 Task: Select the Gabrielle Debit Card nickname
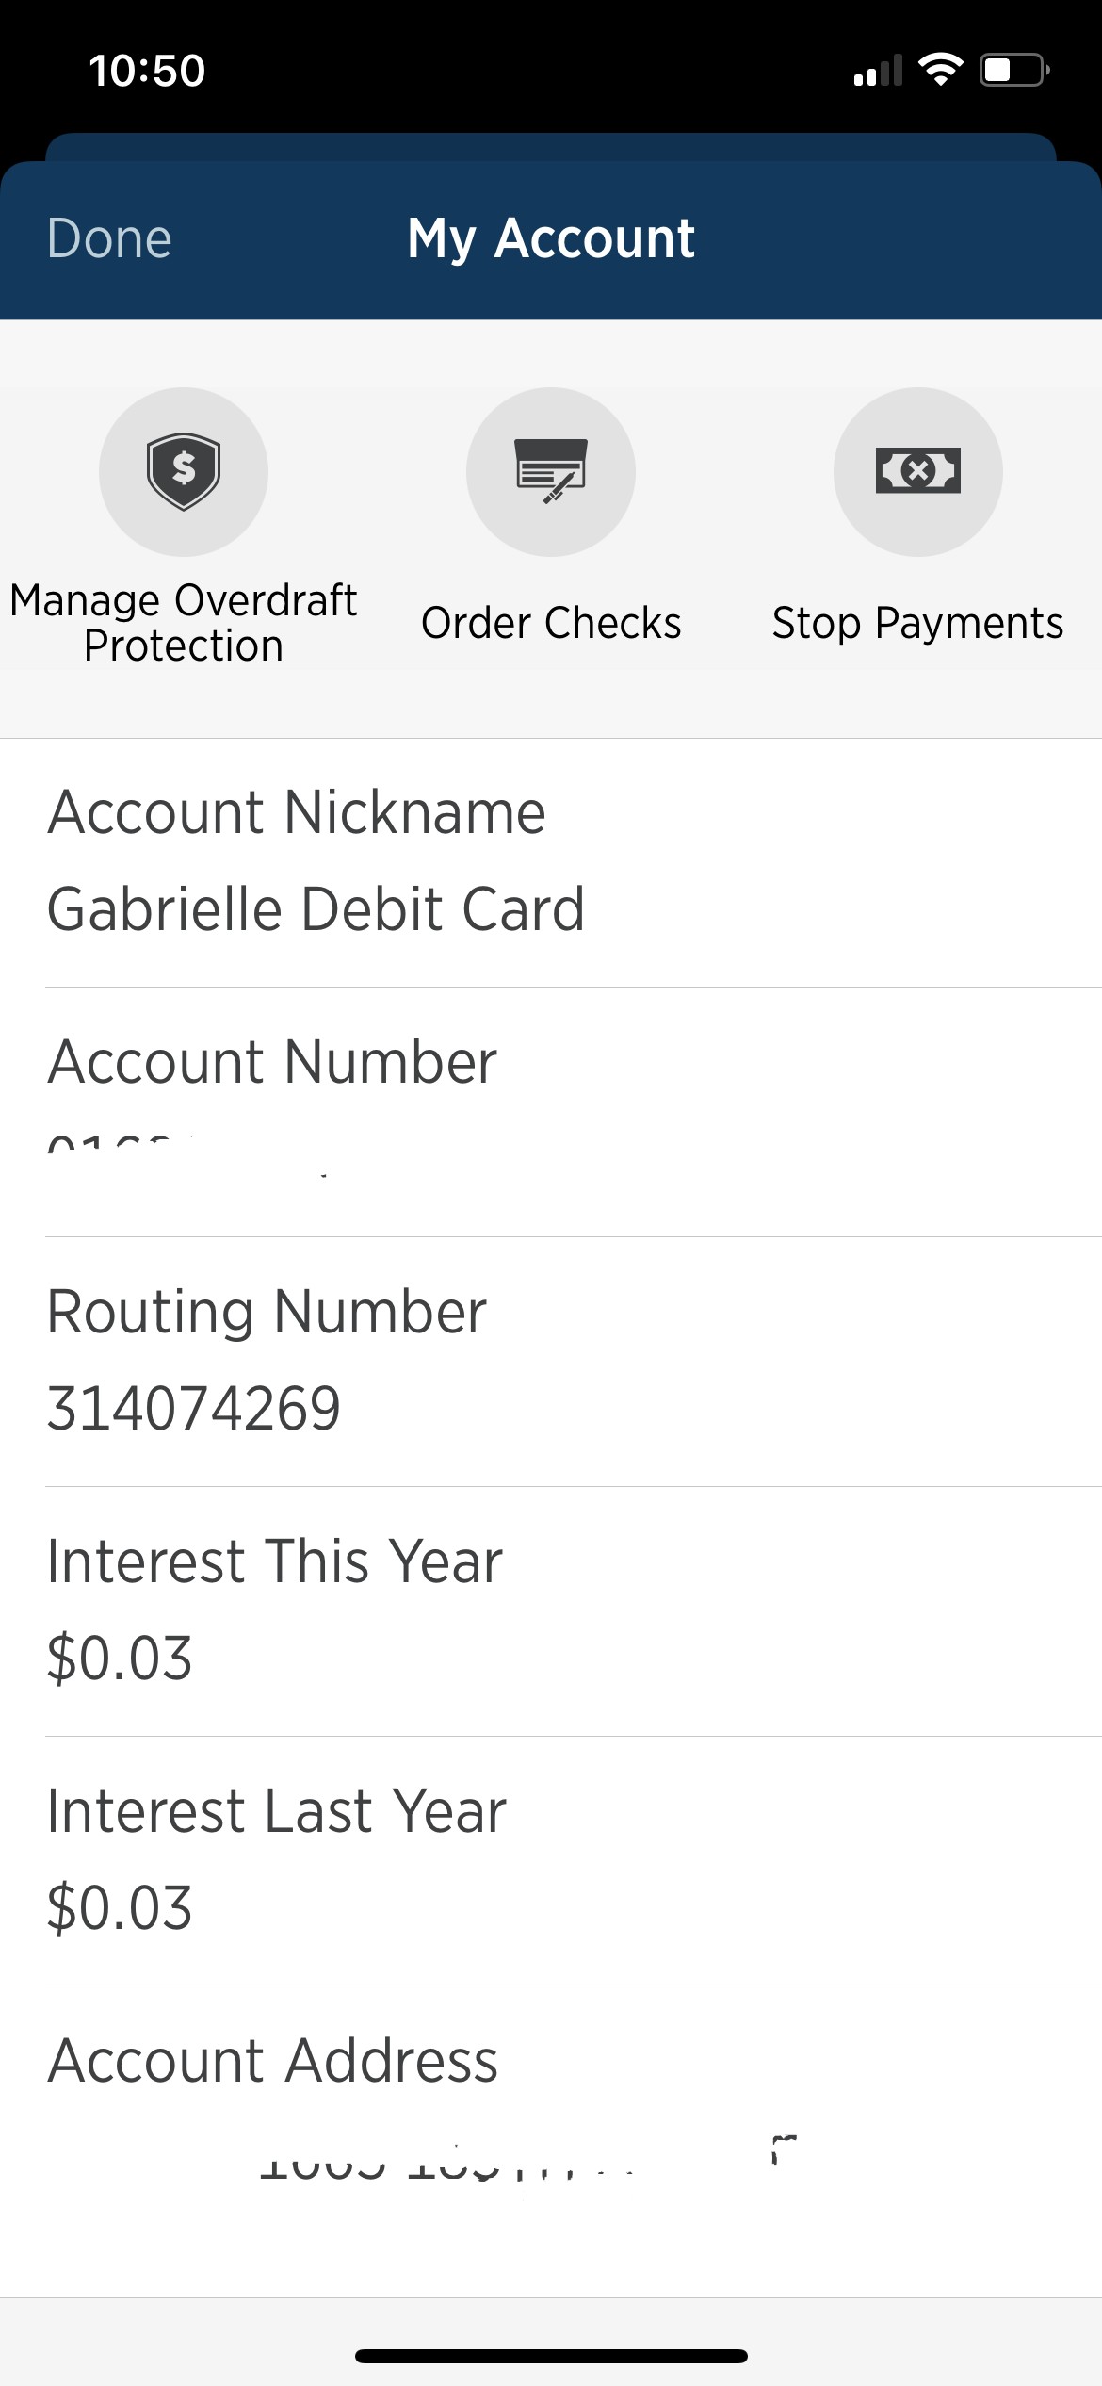(316, 909)
